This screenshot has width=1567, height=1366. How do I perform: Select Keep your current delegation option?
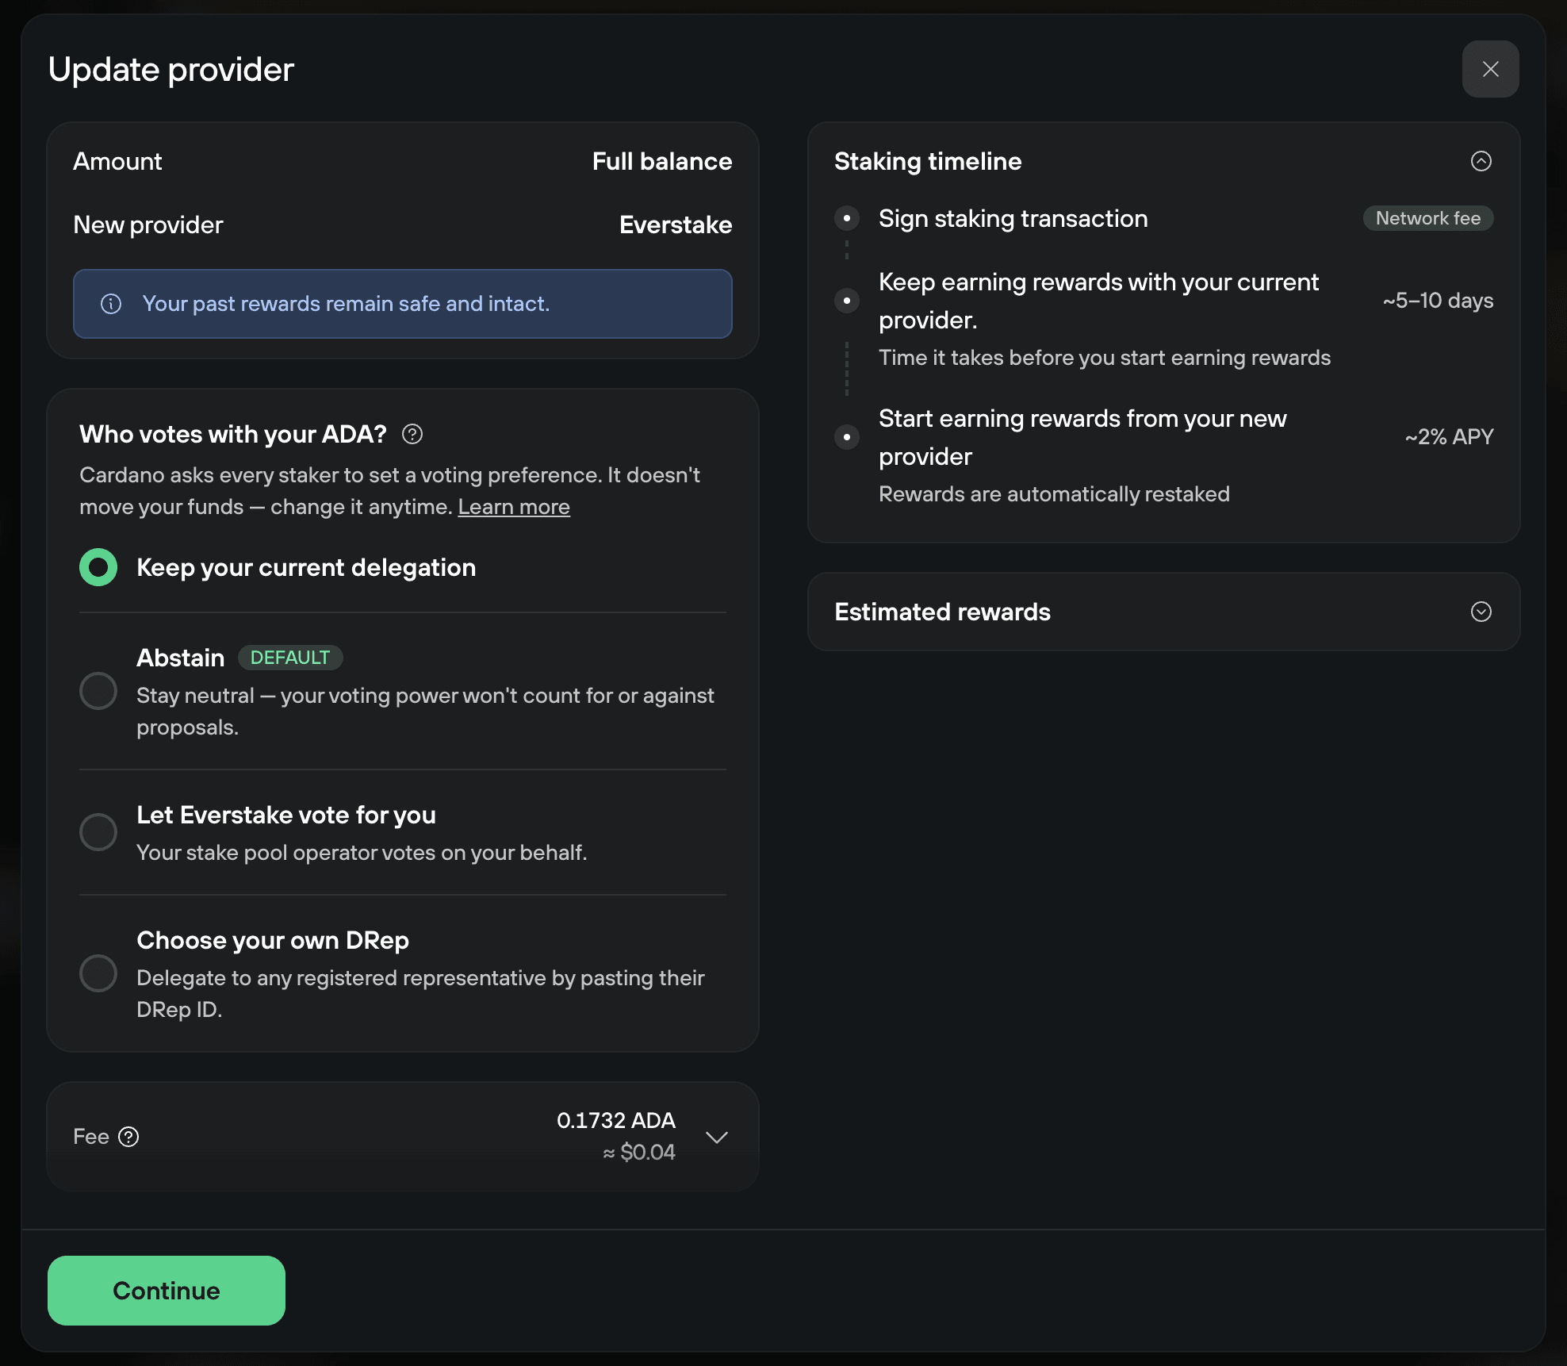[x=98, y=567]
